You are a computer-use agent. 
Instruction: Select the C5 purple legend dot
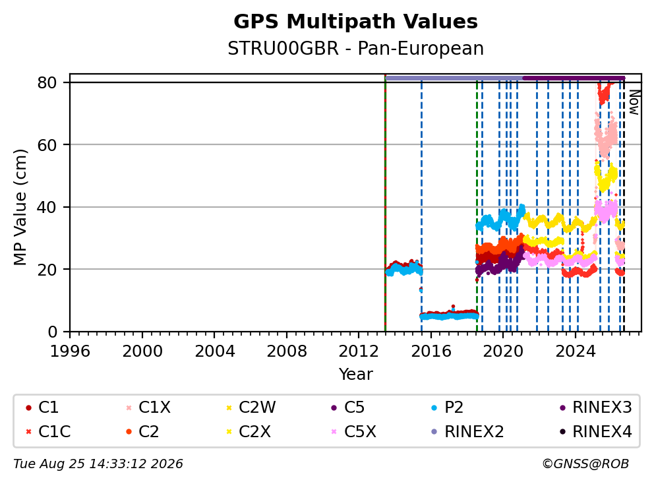tap(334, 408)
